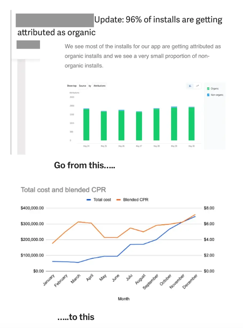Select the May 30 bar
243x328 pixels.
pyautogui.click(x=191, y=123)
